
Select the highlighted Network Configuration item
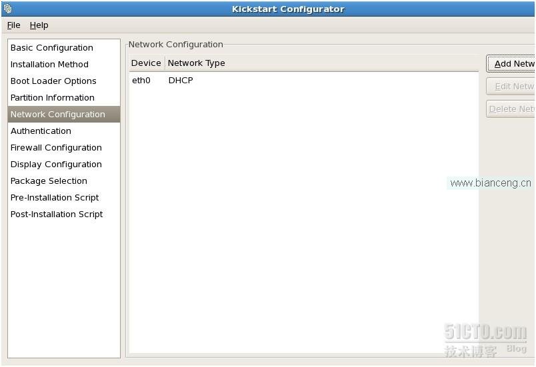(64, 115)
